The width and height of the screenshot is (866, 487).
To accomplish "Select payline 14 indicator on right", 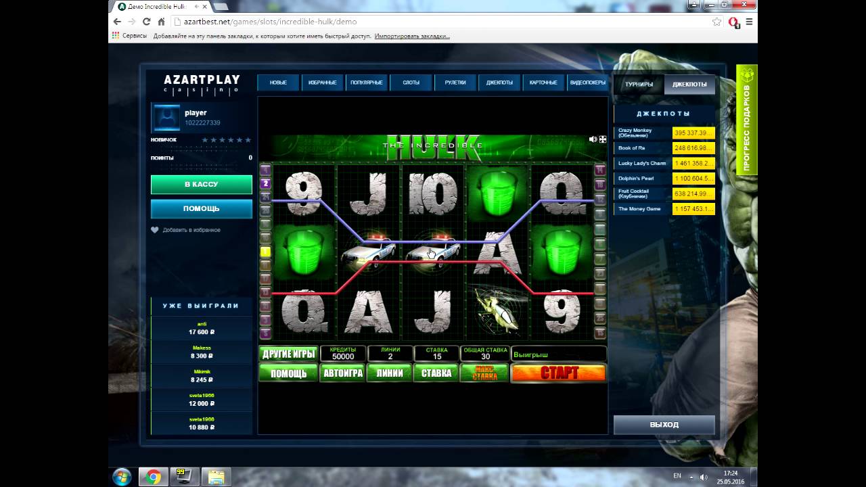I will [599, 170].
